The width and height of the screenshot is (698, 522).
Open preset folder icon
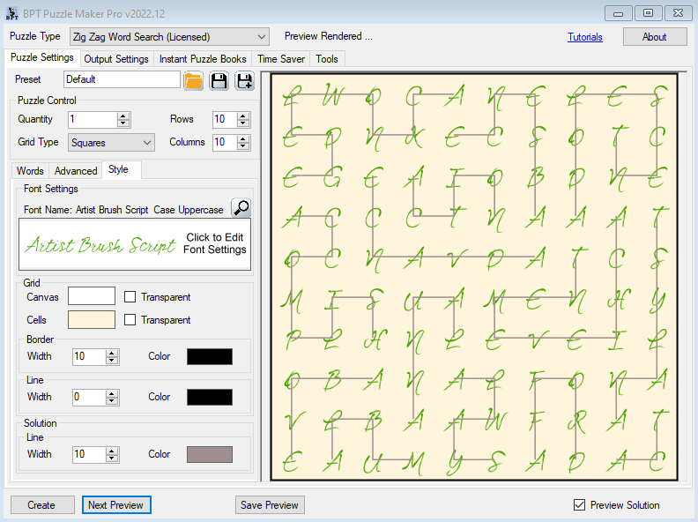pyautogui.click(x=193, y=80)
